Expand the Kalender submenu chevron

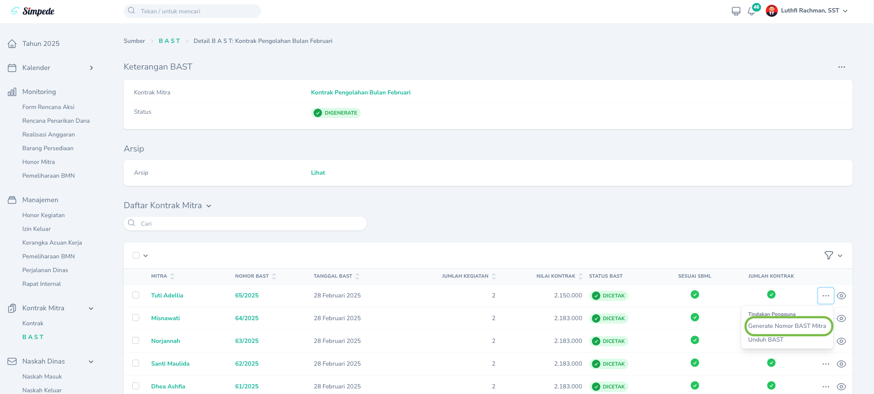(91, 68)
